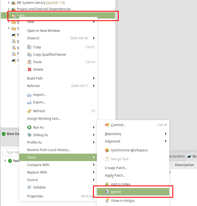197x206 pixels.
Task: Toggle the Validate checkbox
Action: coord(29,187)
